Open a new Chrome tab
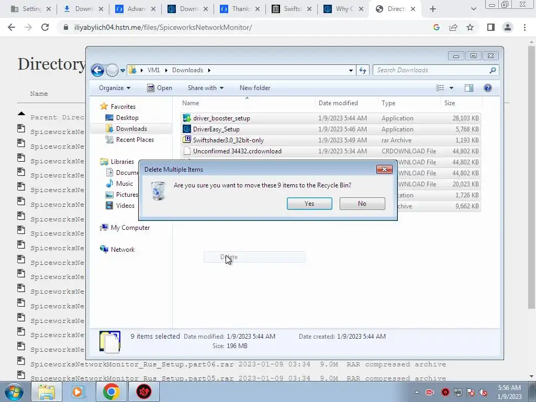536x402 pixels. point(433,9)
